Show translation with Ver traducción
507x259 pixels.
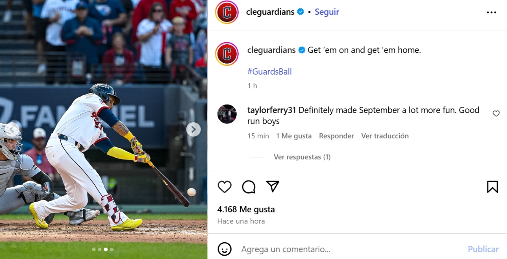click(385, 136)
